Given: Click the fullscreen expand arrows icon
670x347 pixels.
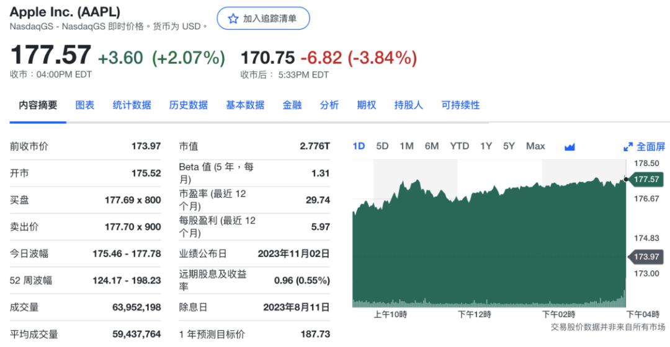Looking at the screenshot, I should pos(628,147).
